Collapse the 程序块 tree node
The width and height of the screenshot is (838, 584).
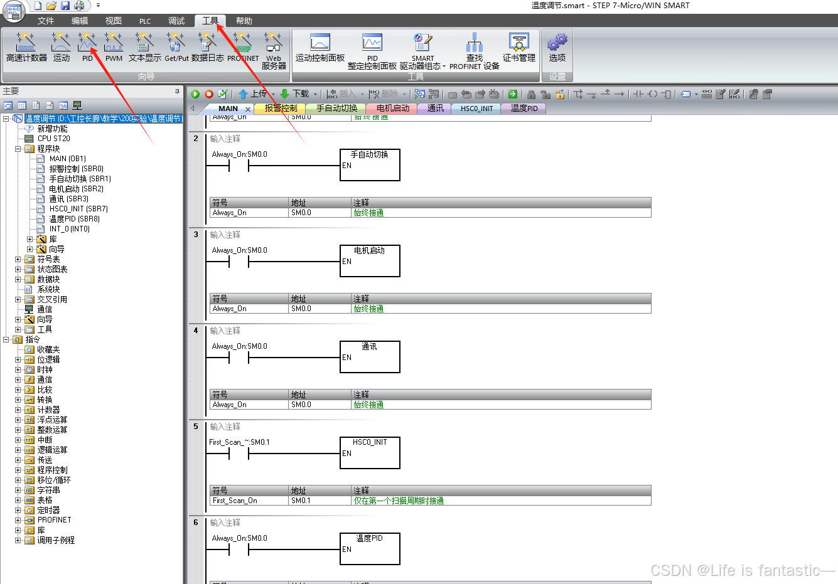click(x=18, y=149)
